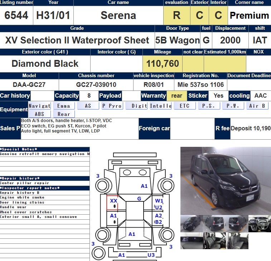Image resolution: width=271 pixels, height=261 pixels.
Task: View the instrument cluster photo thumbnail
Action: pos(192,241)
